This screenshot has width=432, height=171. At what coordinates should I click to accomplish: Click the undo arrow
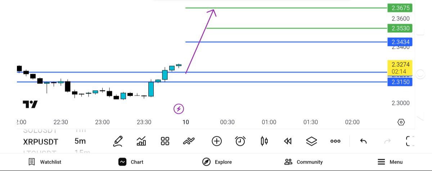(x=363, y=141)
